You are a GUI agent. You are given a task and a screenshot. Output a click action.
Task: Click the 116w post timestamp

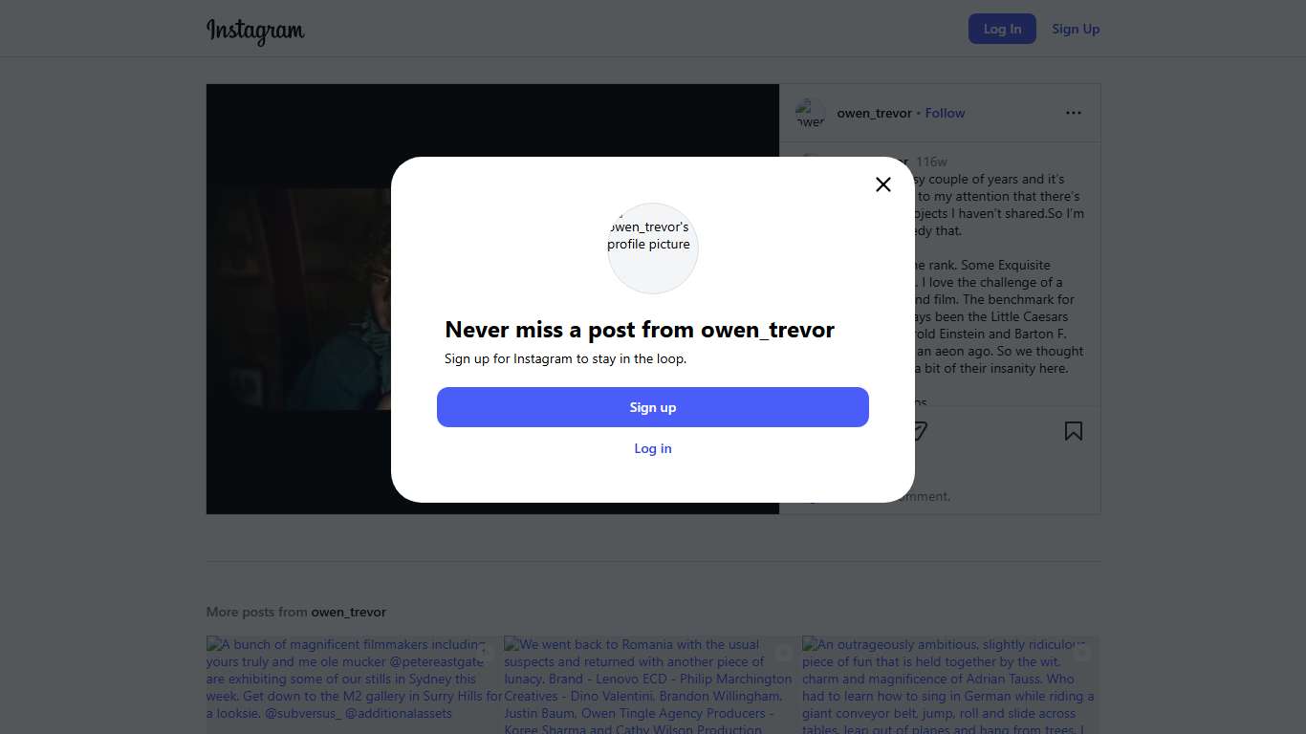click(x=931, y=162)
